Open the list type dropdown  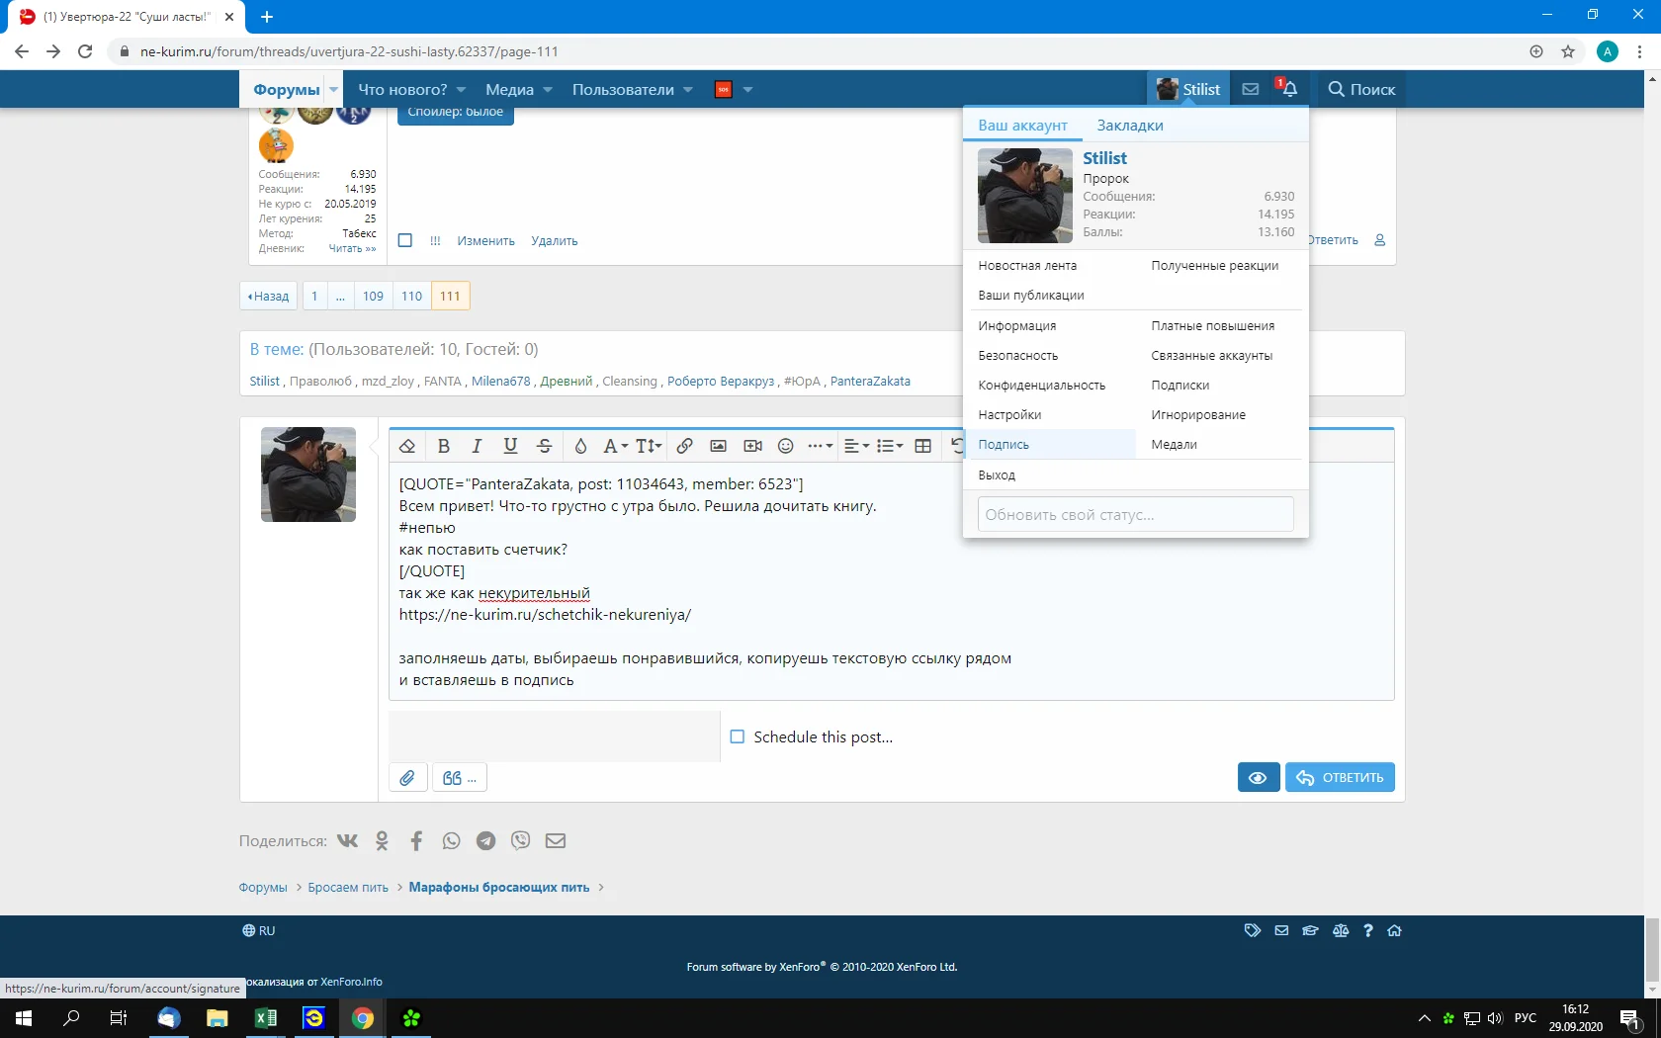pos(890,446)
